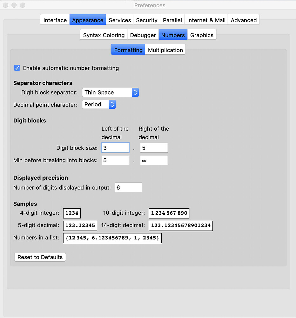This screenshot has width=296, height=318.
Task: Open the Digit block separator dropdown
Action: [x=111, y=93]
